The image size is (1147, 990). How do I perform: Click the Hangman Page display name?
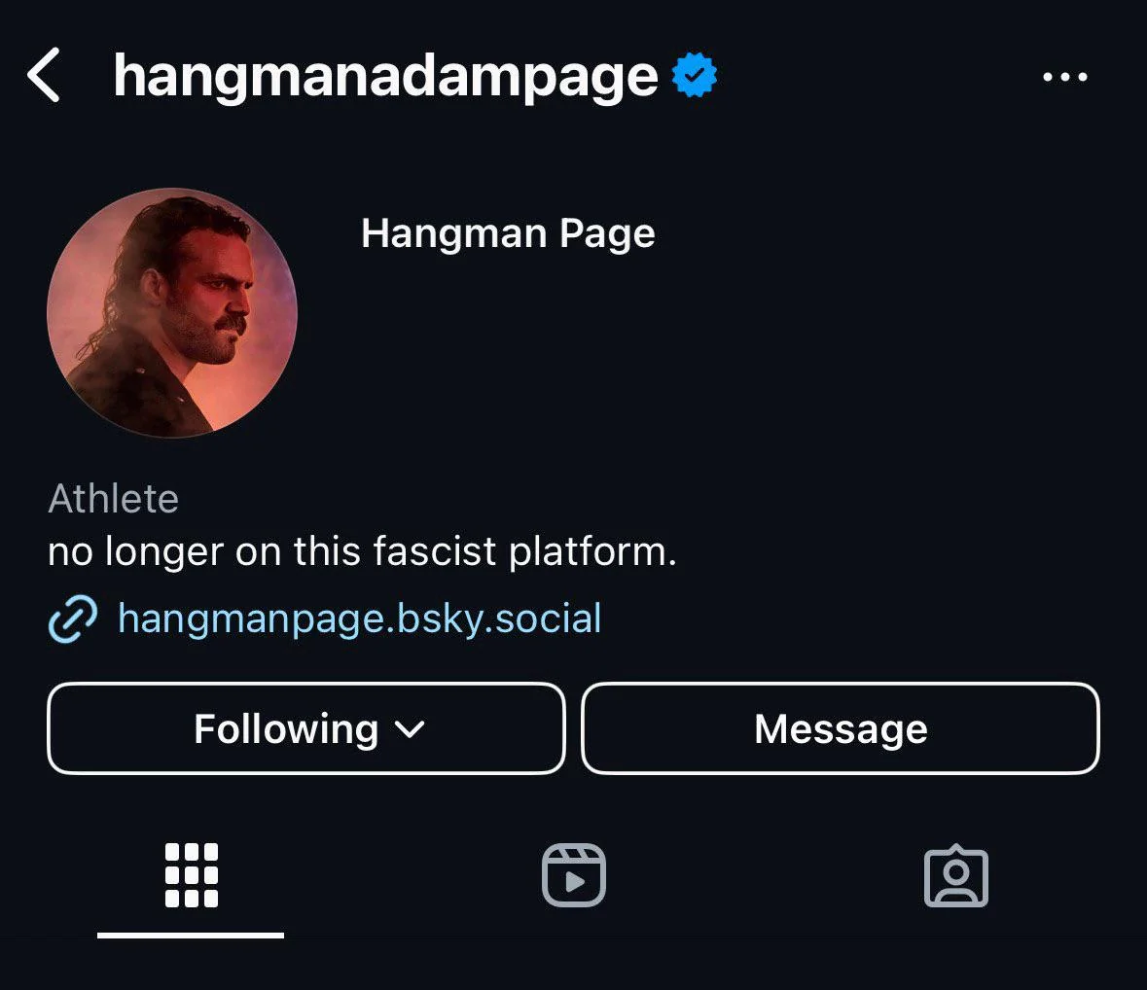coord(508,234)
